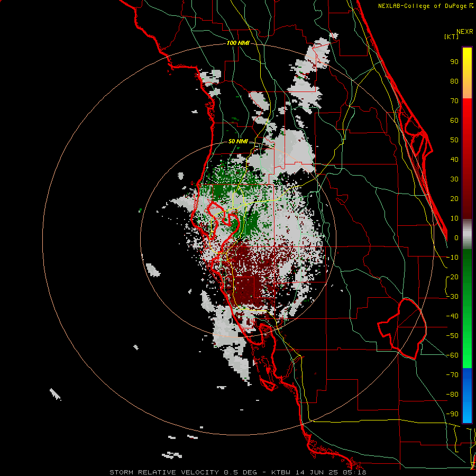Click the positive 80 knot scale label
Viewport: 476px width, 476px height.
454,81
